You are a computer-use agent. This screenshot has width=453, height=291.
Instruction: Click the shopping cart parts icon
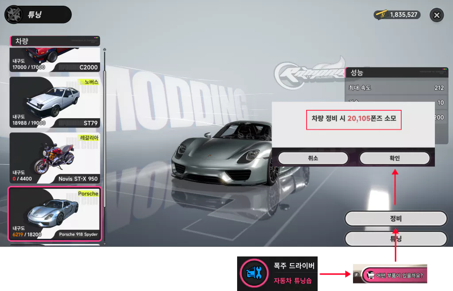pyautogui.click(x=370, y=275)
